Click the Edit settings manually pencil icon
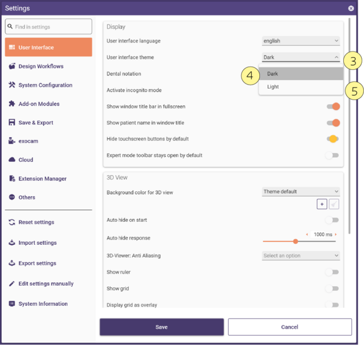This screenshot has height=345, width=364. pos(12,283)
